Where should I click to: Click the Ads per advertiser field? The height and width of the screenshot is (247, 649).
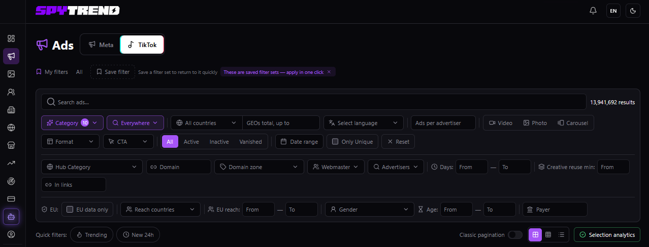(x=443, y=123)
